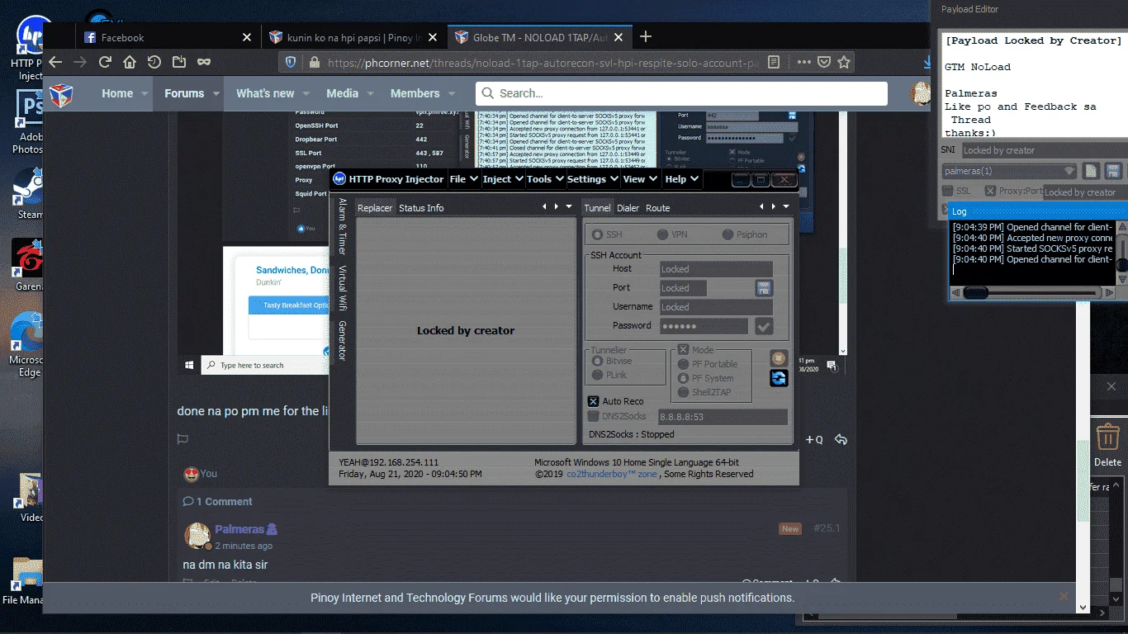Go to the browser home page icon
The image size is (1128, 634).
[130, 62]
